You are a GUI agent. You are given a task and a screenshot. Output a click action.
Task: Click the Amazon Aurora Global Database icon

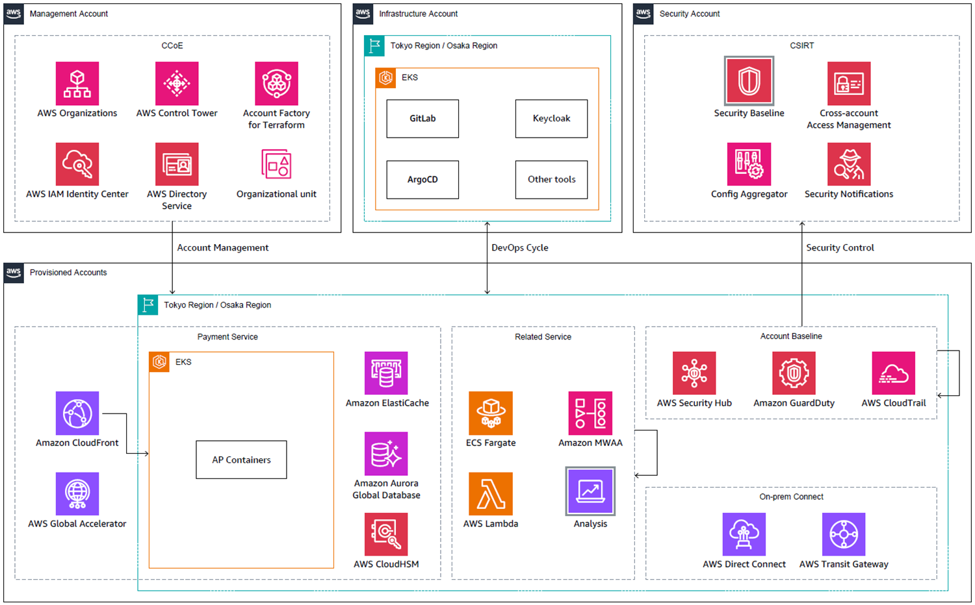(386, 454)
